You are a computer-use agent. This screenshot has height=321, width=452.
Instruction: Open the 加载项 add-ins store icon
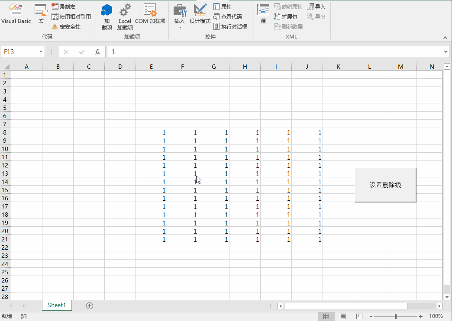click(x=107, y=17)
